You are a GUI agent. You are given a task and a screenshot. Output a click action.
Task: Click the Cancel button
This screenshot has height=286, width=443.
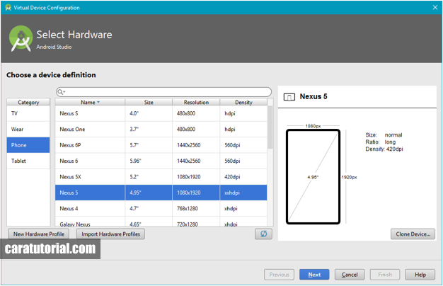point(350,275)
